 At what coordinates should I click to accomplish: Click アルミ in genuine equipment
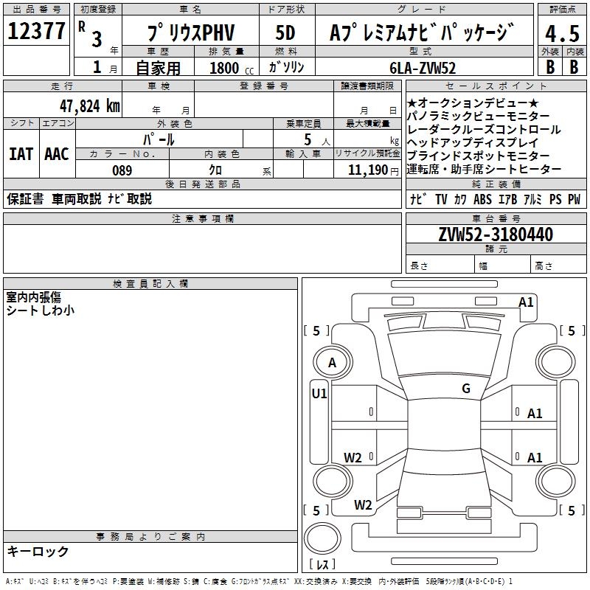tap(532, 199)
